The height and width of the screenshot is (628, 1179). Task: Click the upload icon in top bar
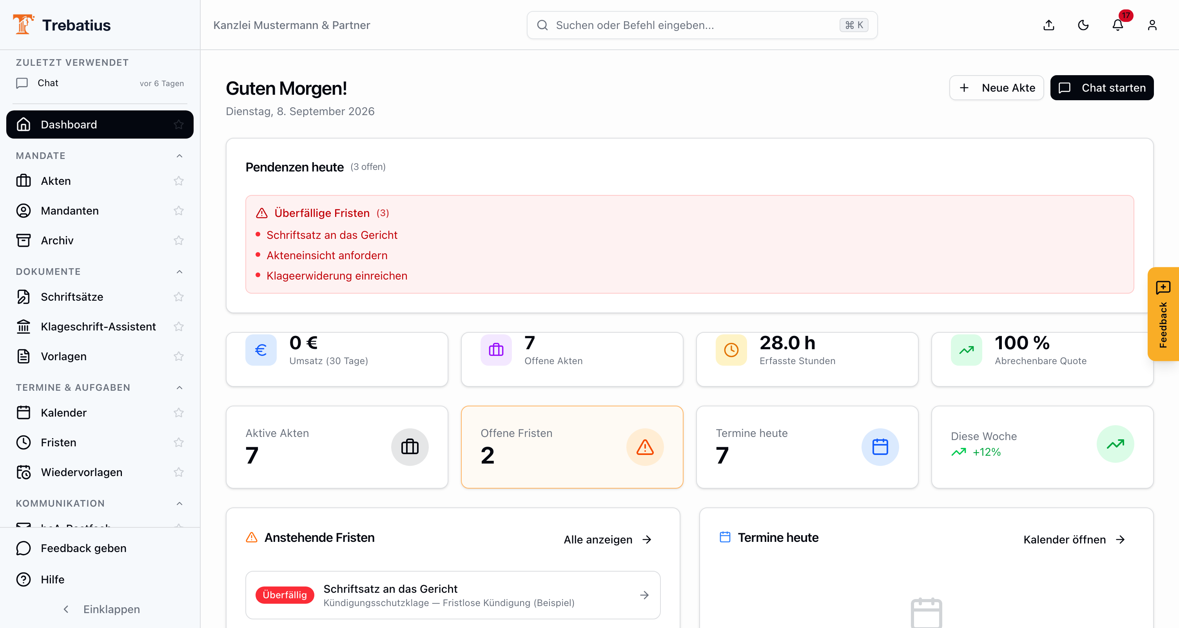pyautogui.click(x=1048, y=25)
